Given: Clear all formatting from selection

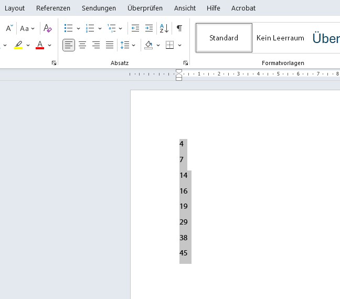Looking at the screenshot, I should click(x=48, y=28).
